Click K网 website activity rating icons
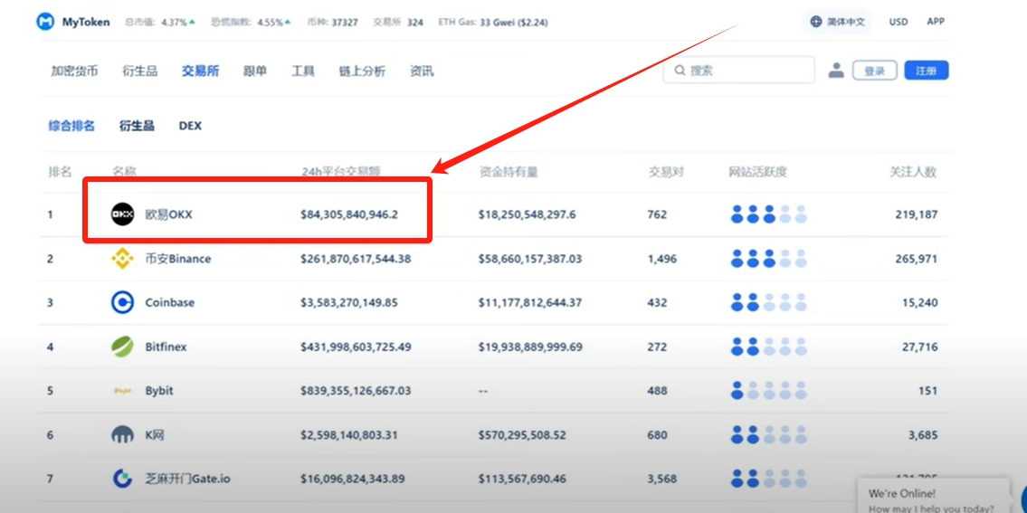This screenshot has width=1027, height=513. click(768, 435)
